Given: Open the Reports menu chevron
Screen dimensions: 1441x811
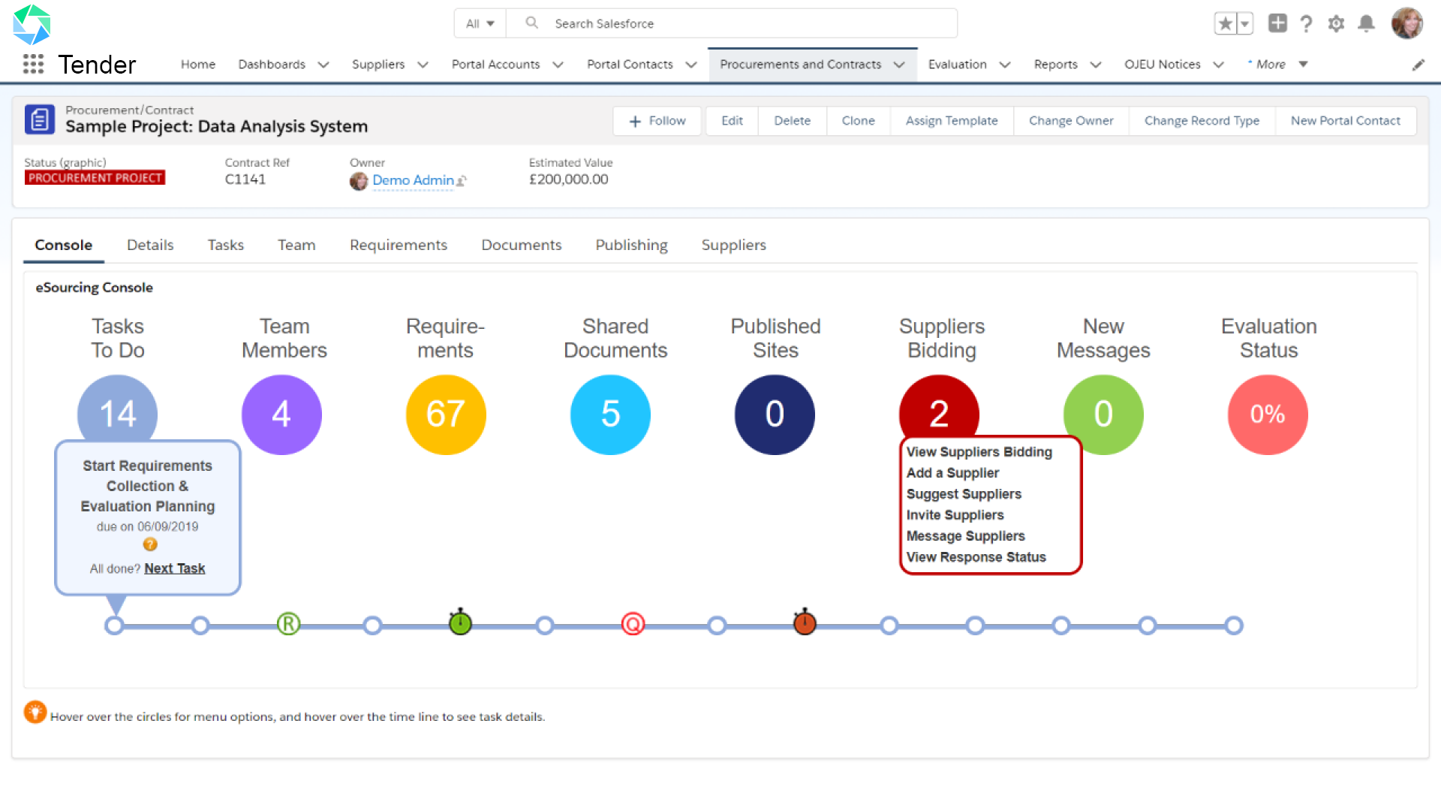Looking at the screenshot, I should click(x=1097, y=65).
